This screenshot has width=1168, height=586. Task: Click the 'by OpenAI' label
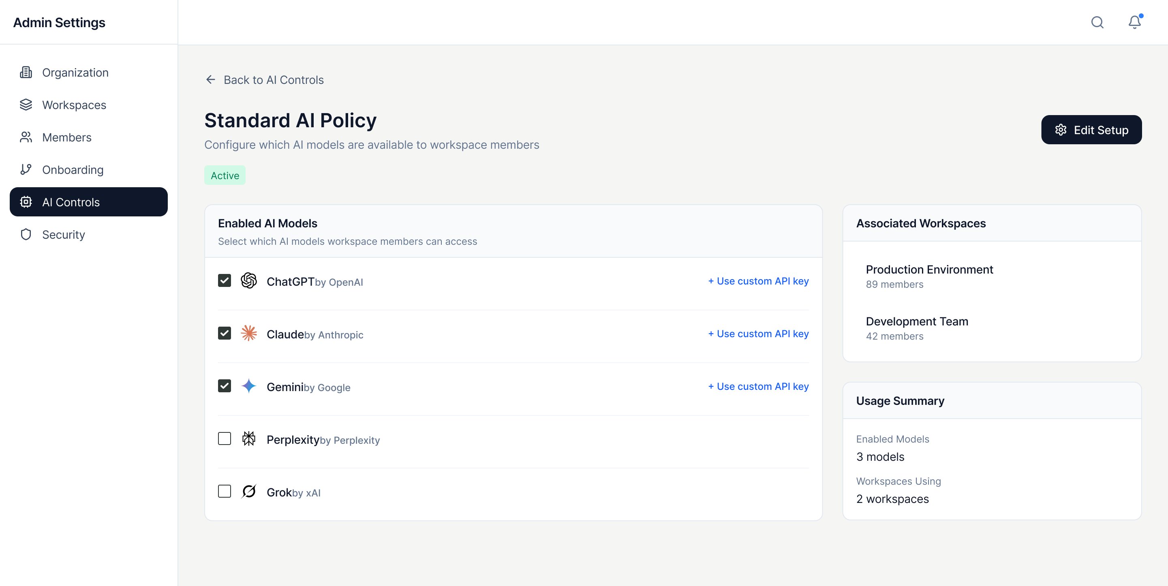pos(339,282)
